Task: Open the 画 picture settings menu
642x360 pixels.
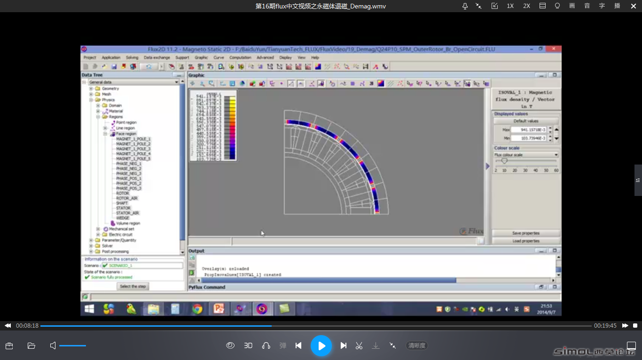Action: (572, 6)
